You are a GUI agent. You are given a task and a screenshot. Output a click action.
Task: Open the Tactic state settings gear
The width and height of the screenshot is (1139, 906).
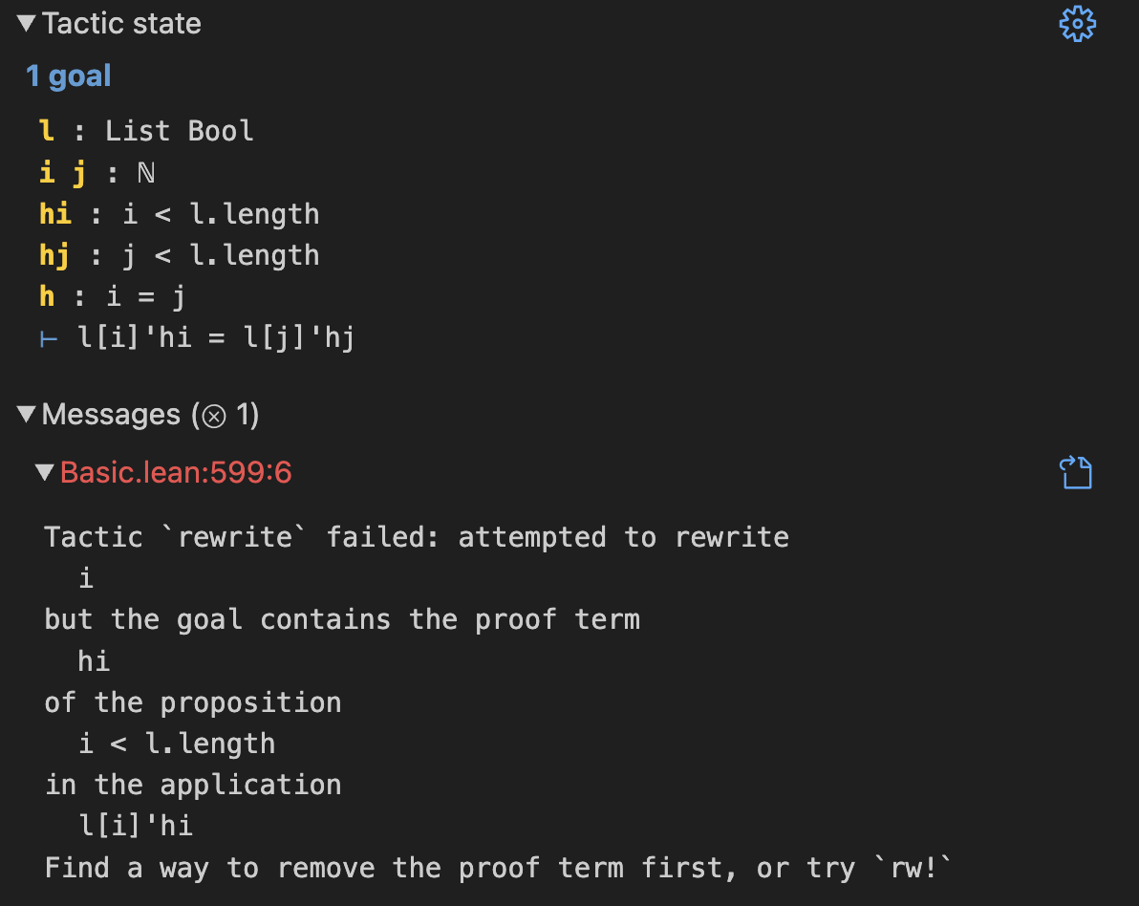tap(1077, 24)
